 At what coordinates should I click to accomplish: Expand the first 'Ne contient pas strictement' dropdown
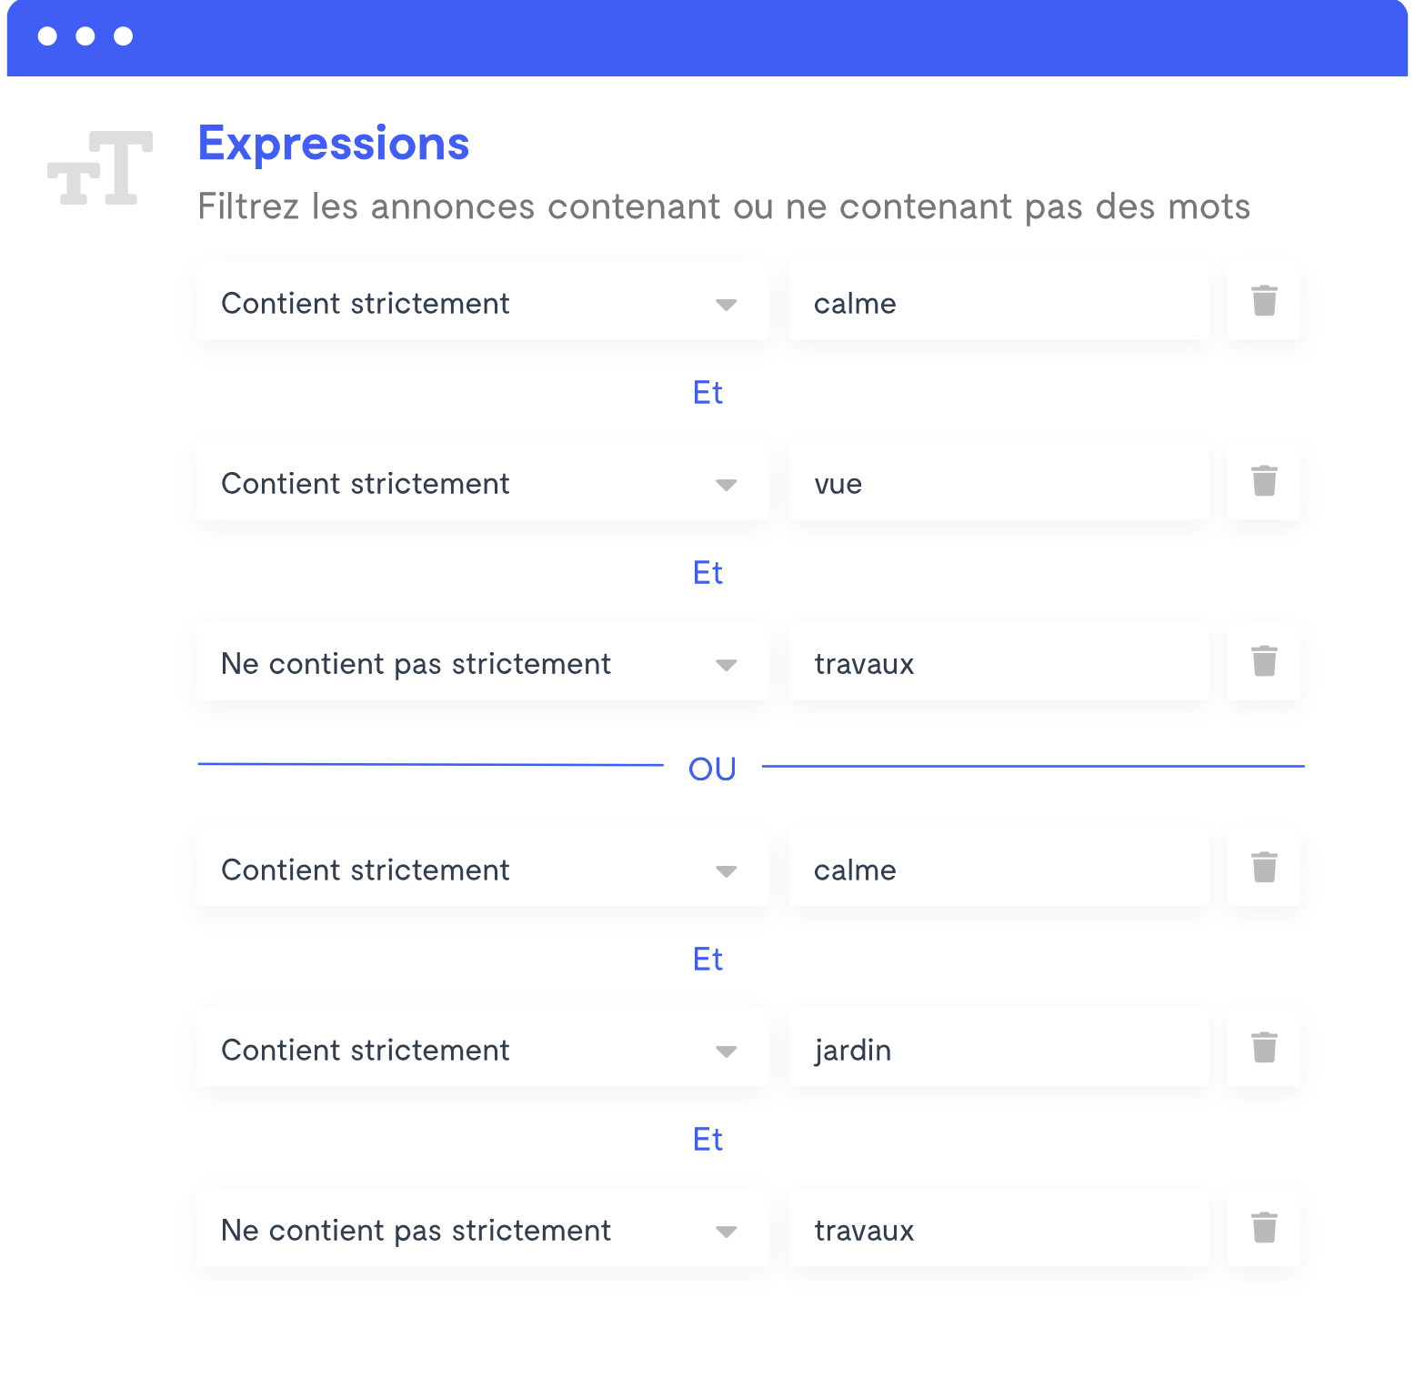click(483, 662)
